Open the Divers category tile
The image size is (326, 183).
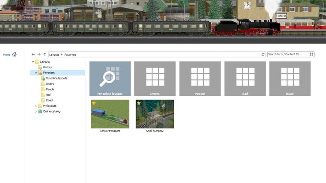(x=155, y=78)
